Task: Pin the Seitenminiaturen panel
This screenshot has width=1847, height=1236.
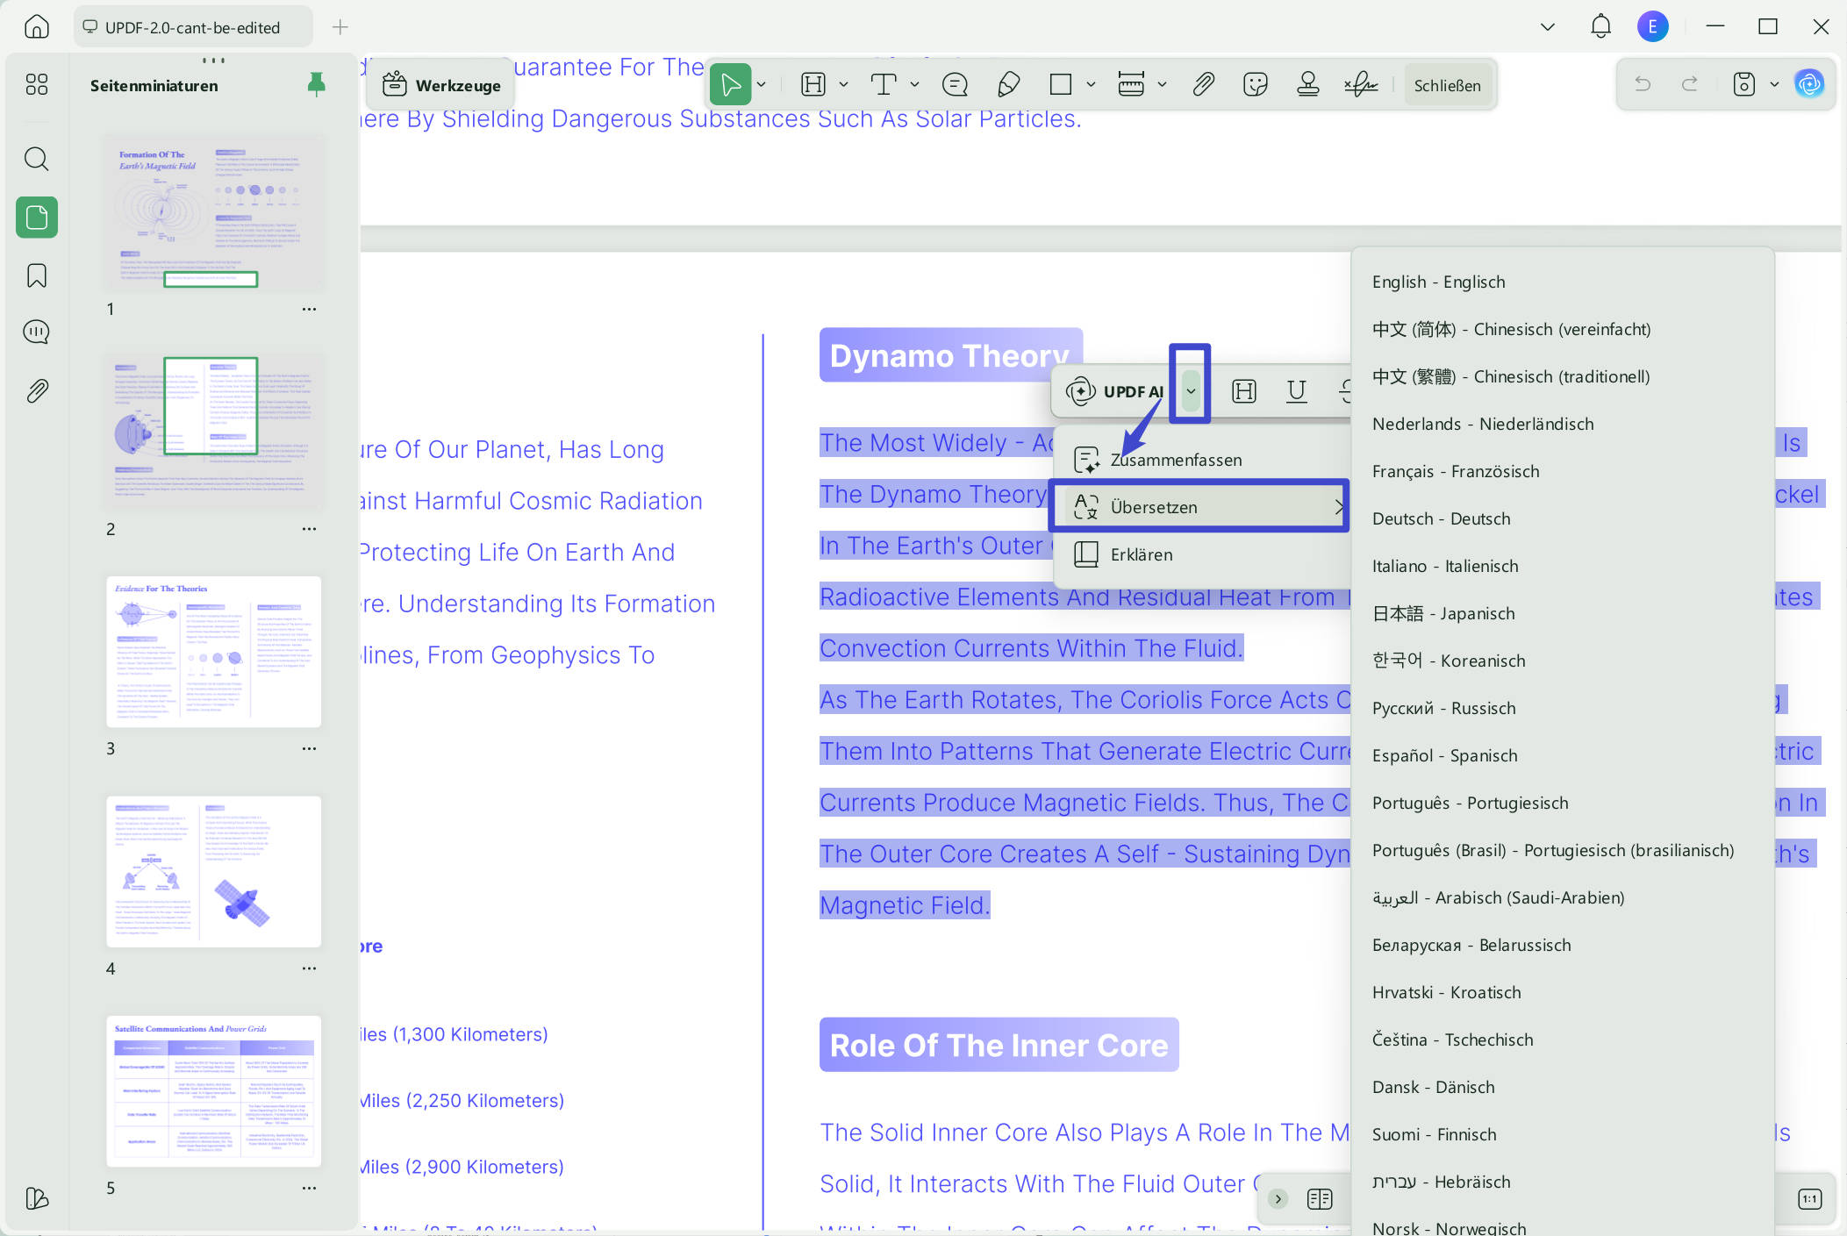Action: (316, 84)
